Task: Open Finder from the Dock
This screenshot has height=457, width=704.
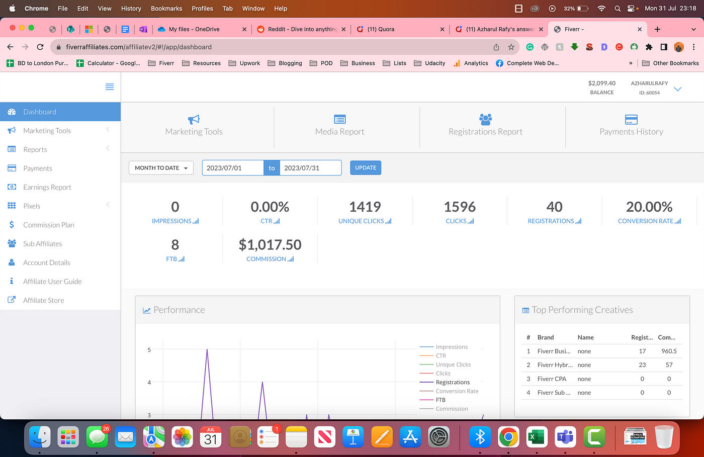Action: (40, 437)
